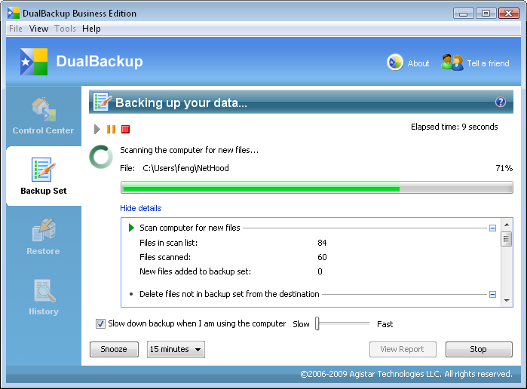The image size is (527, 389).
Task: Click the Elapsed time: 9 seconds text
Action: (x=454, y=127)
